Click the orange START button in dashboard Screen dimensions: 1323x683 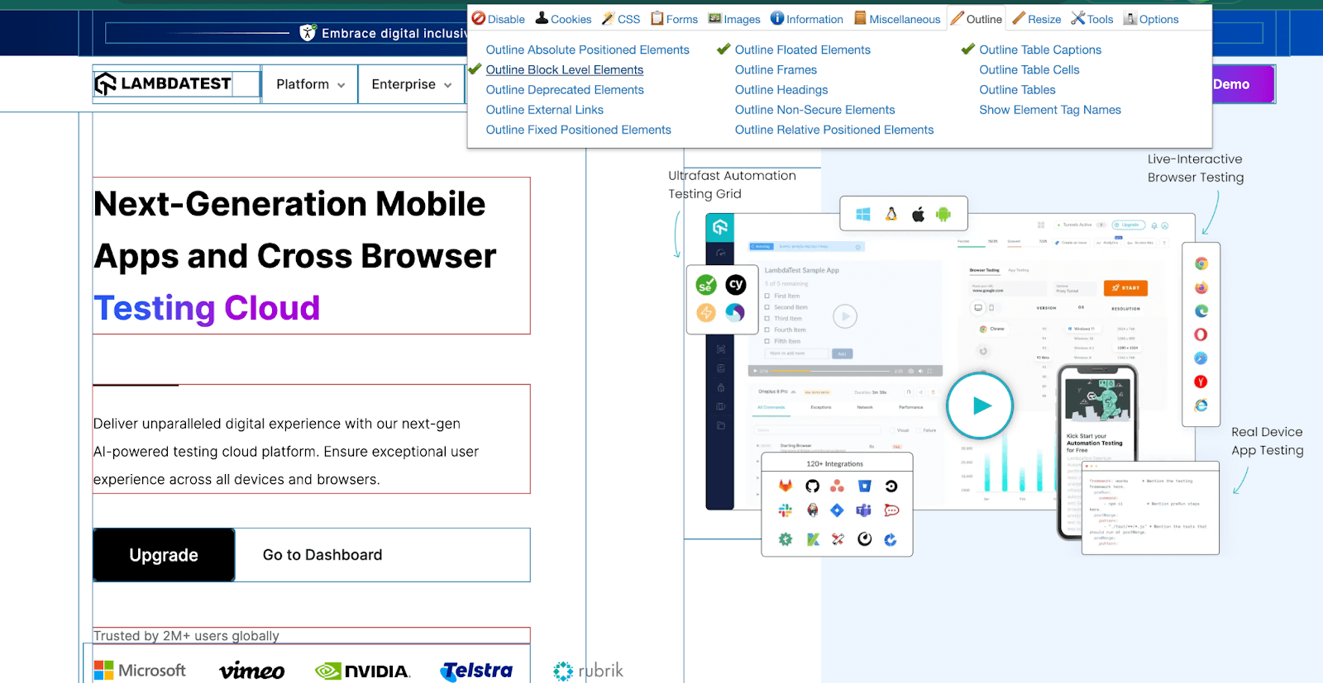tap(1125, 288)
